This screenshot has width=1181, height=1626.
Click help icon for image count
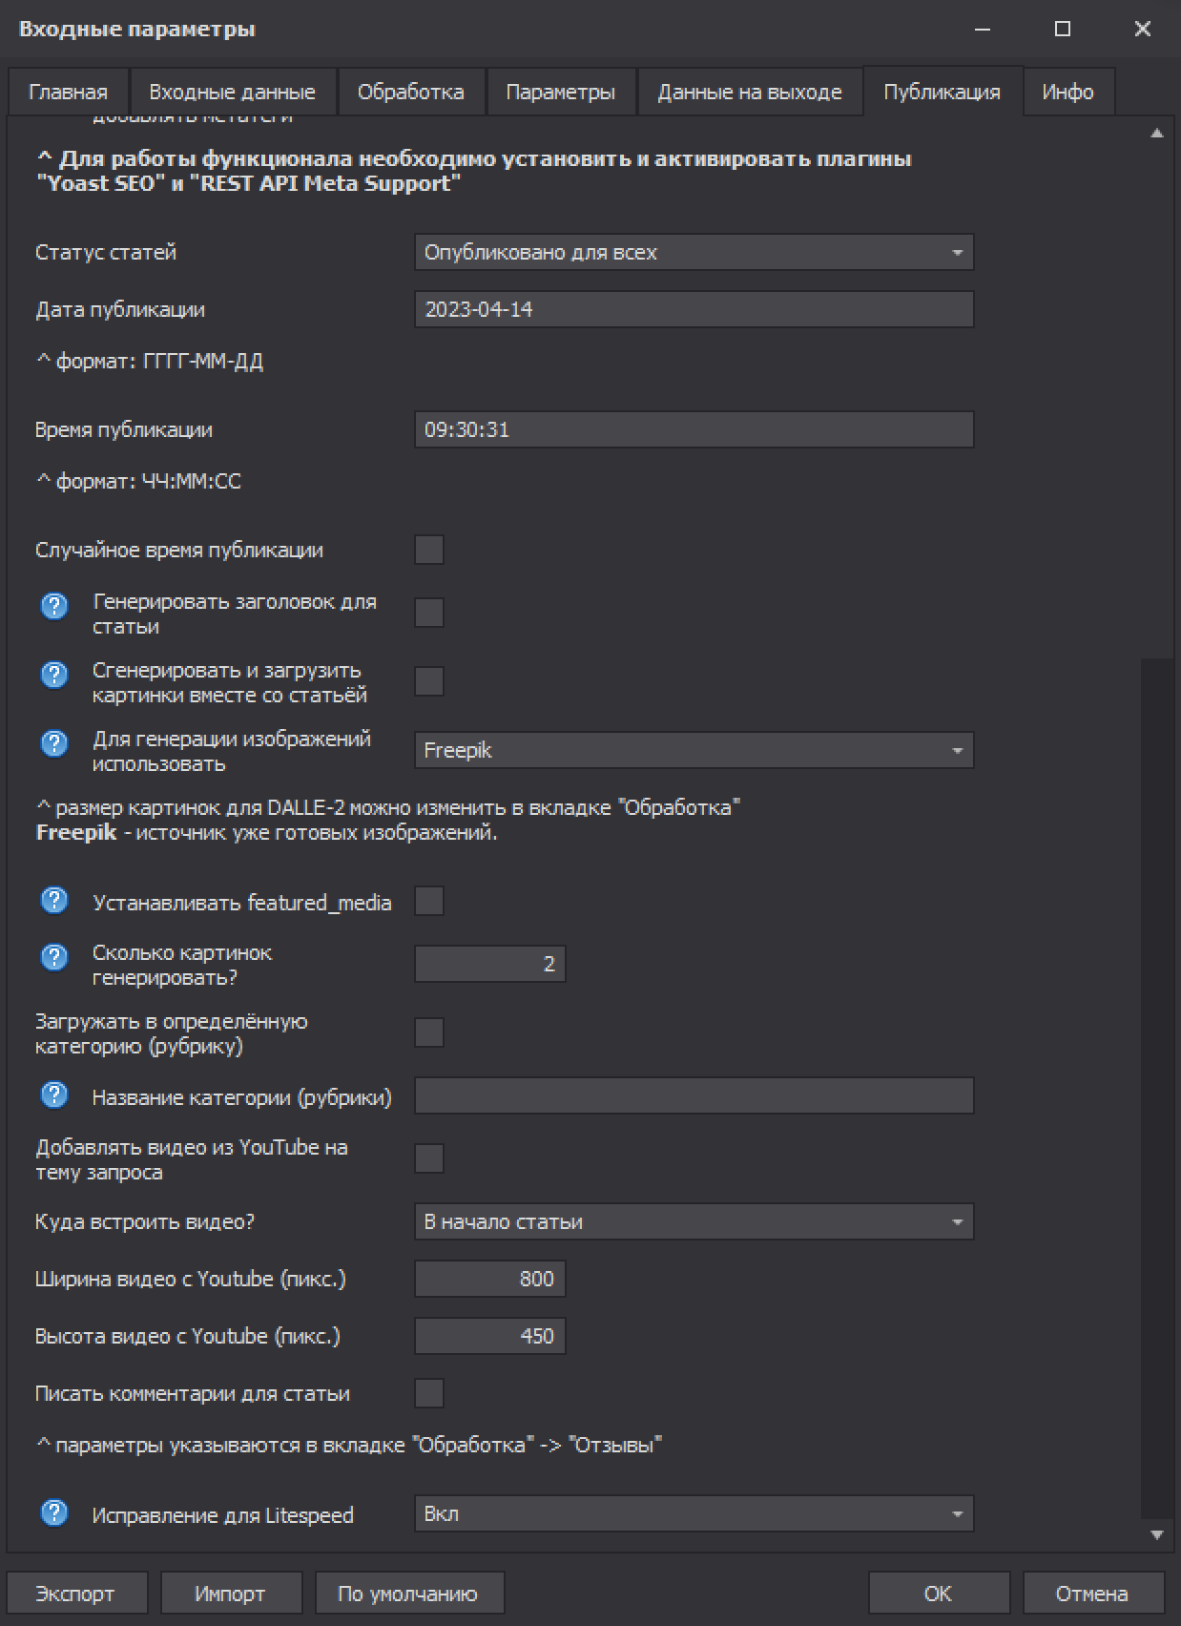[x=54, y=957]
